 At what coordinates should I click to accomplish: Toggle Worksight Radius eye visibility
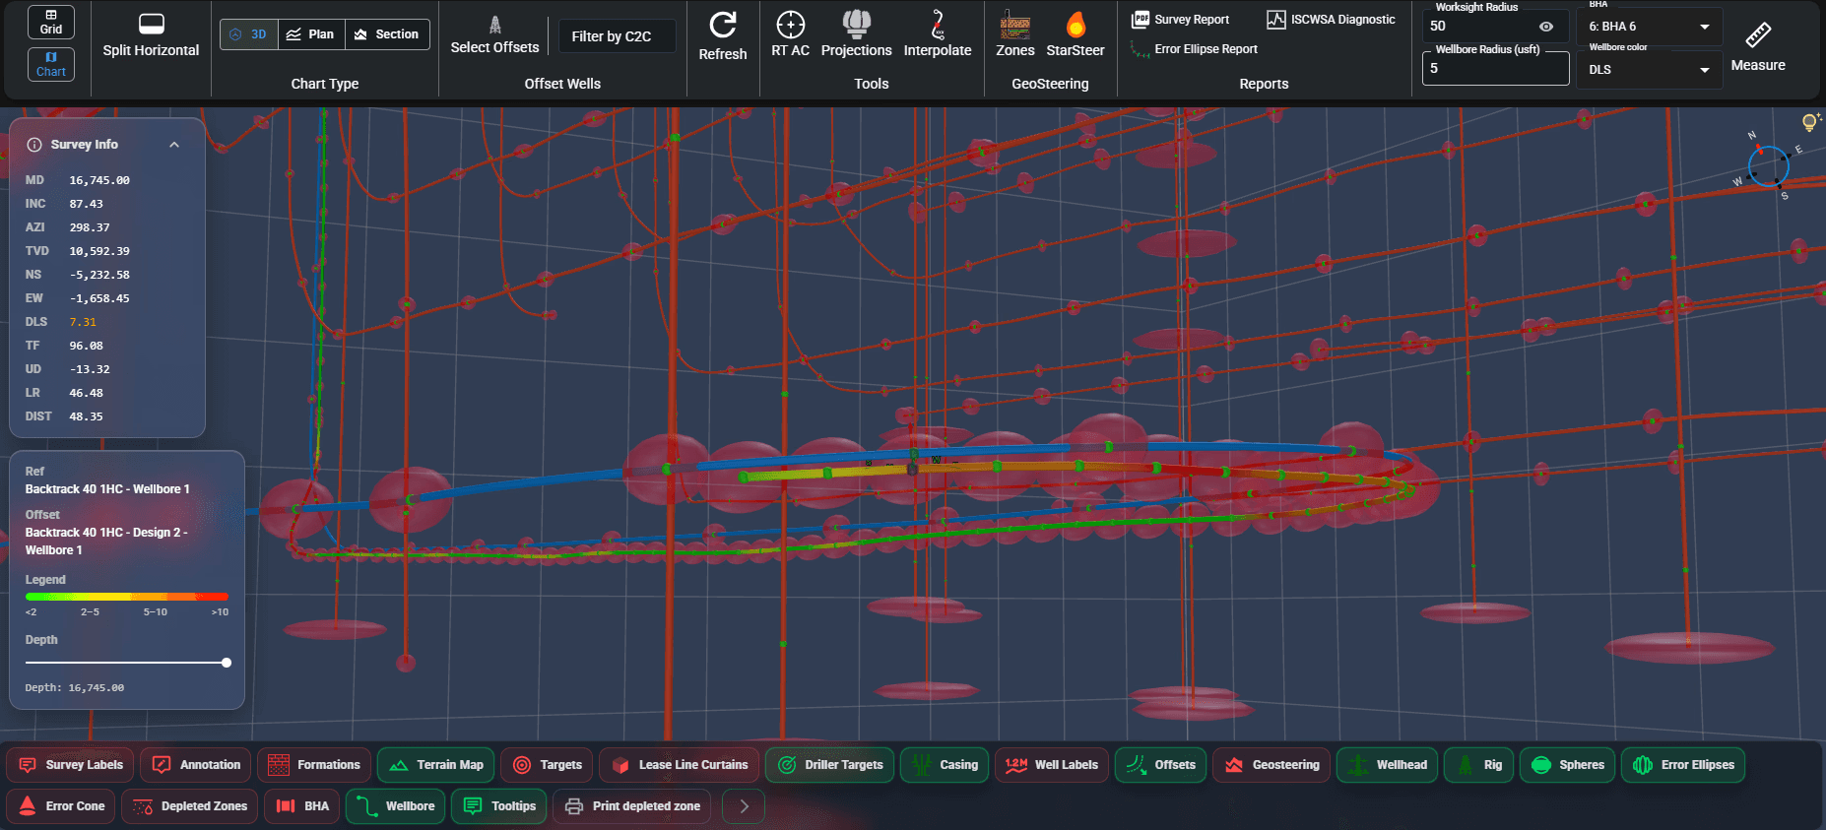(1546, 27)
